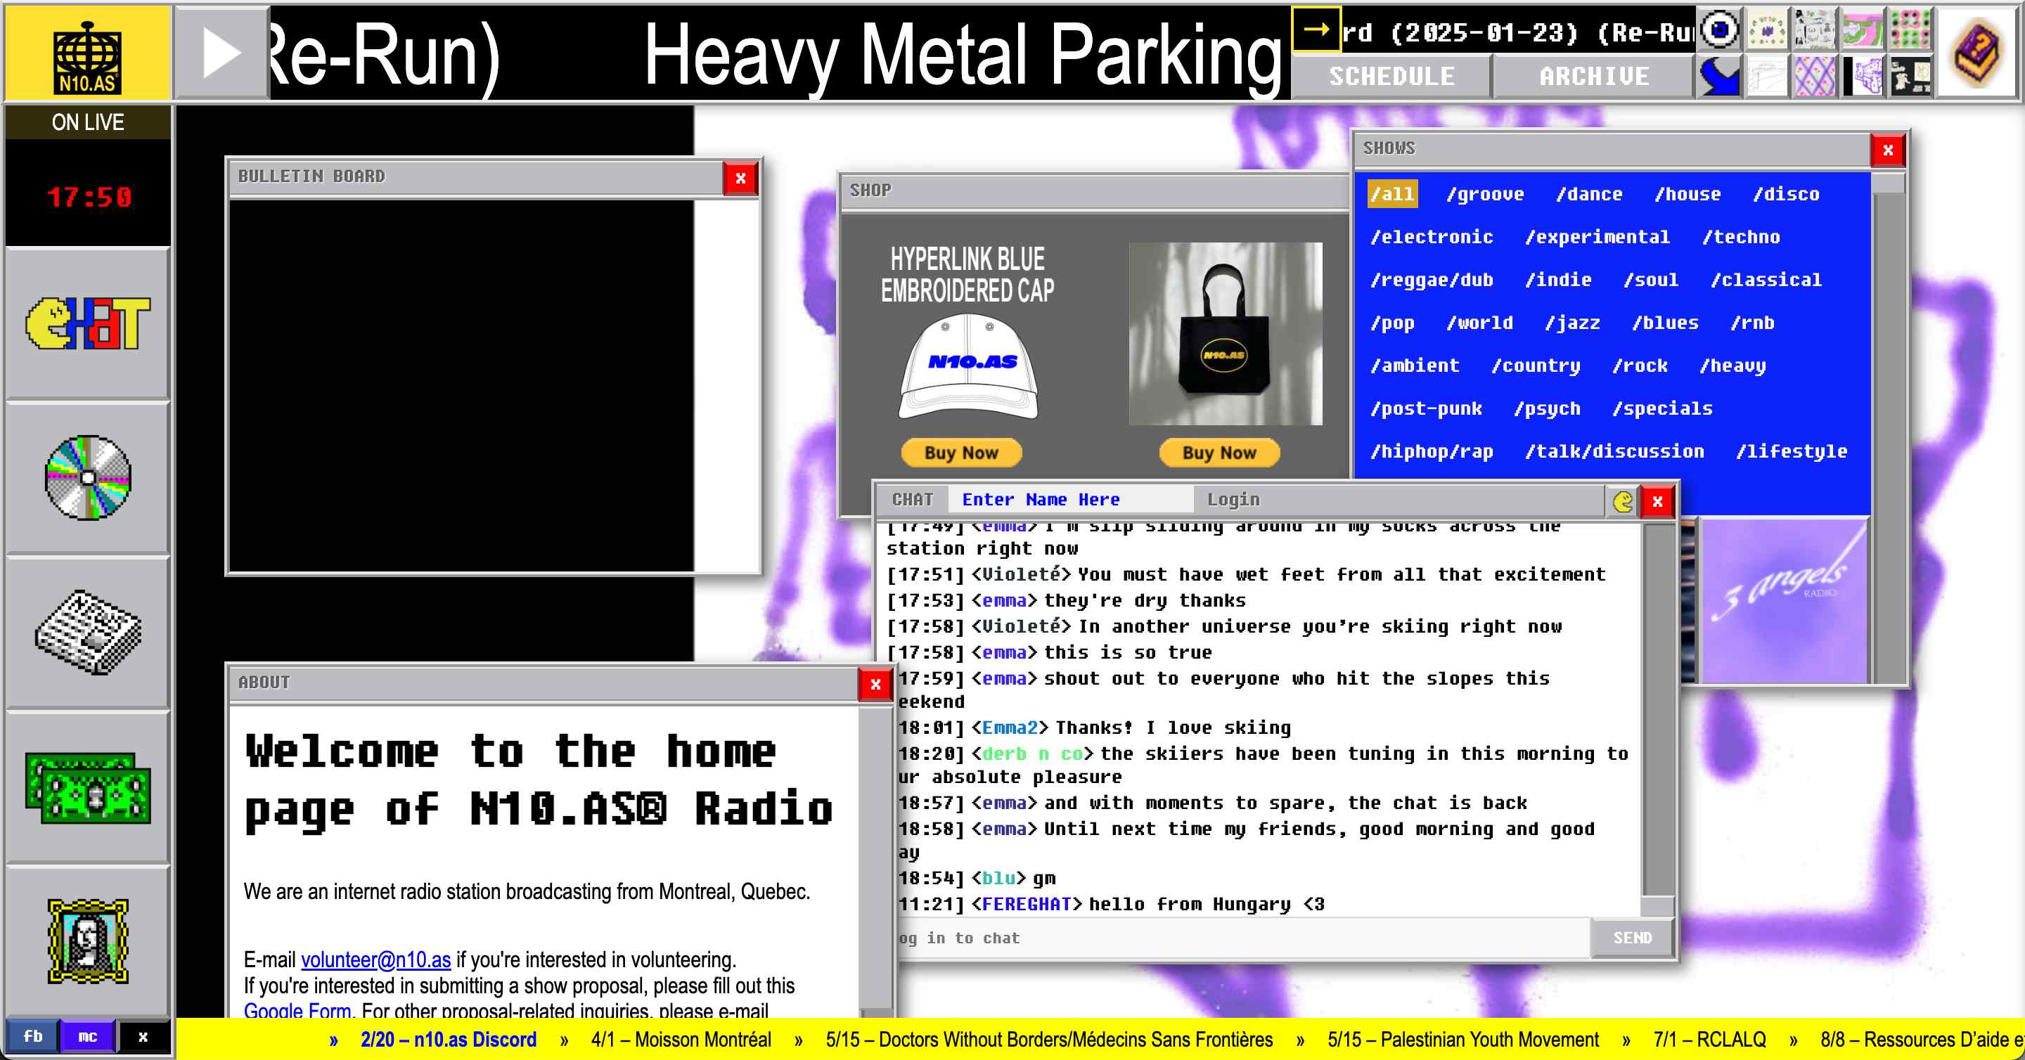Open the CHAT sidebar icon
The height and width of the screenshot is (1060, 2025).
coord(87,323)
